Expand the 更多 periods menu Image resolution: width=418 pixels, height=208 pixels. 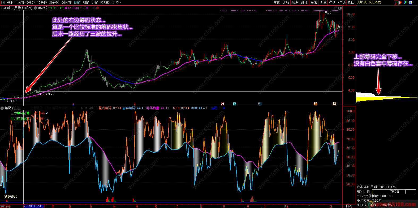tap(116, 3)
